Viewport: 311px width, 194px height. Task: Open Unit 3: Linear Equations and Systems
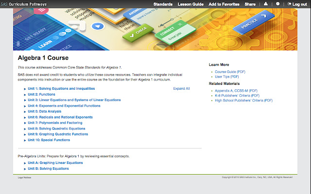(74, 100)
